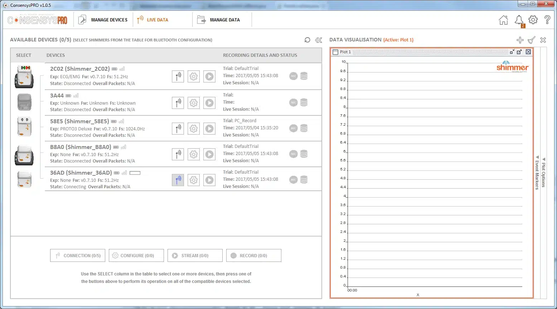Open database icon for device B8A0

(304, 154)
